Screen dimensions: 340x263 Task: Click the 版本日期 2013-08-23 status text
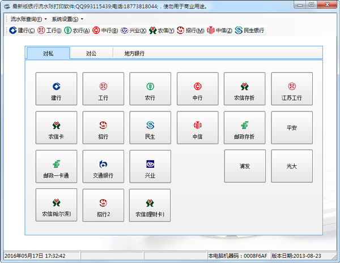tap(296, 256)
